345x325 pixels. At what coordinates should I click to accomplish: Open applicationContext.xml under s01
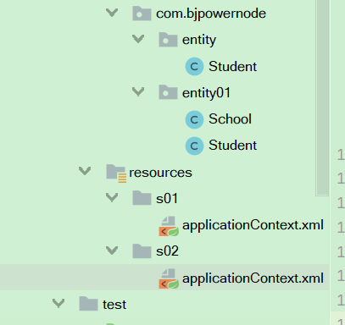click(253, 225)
